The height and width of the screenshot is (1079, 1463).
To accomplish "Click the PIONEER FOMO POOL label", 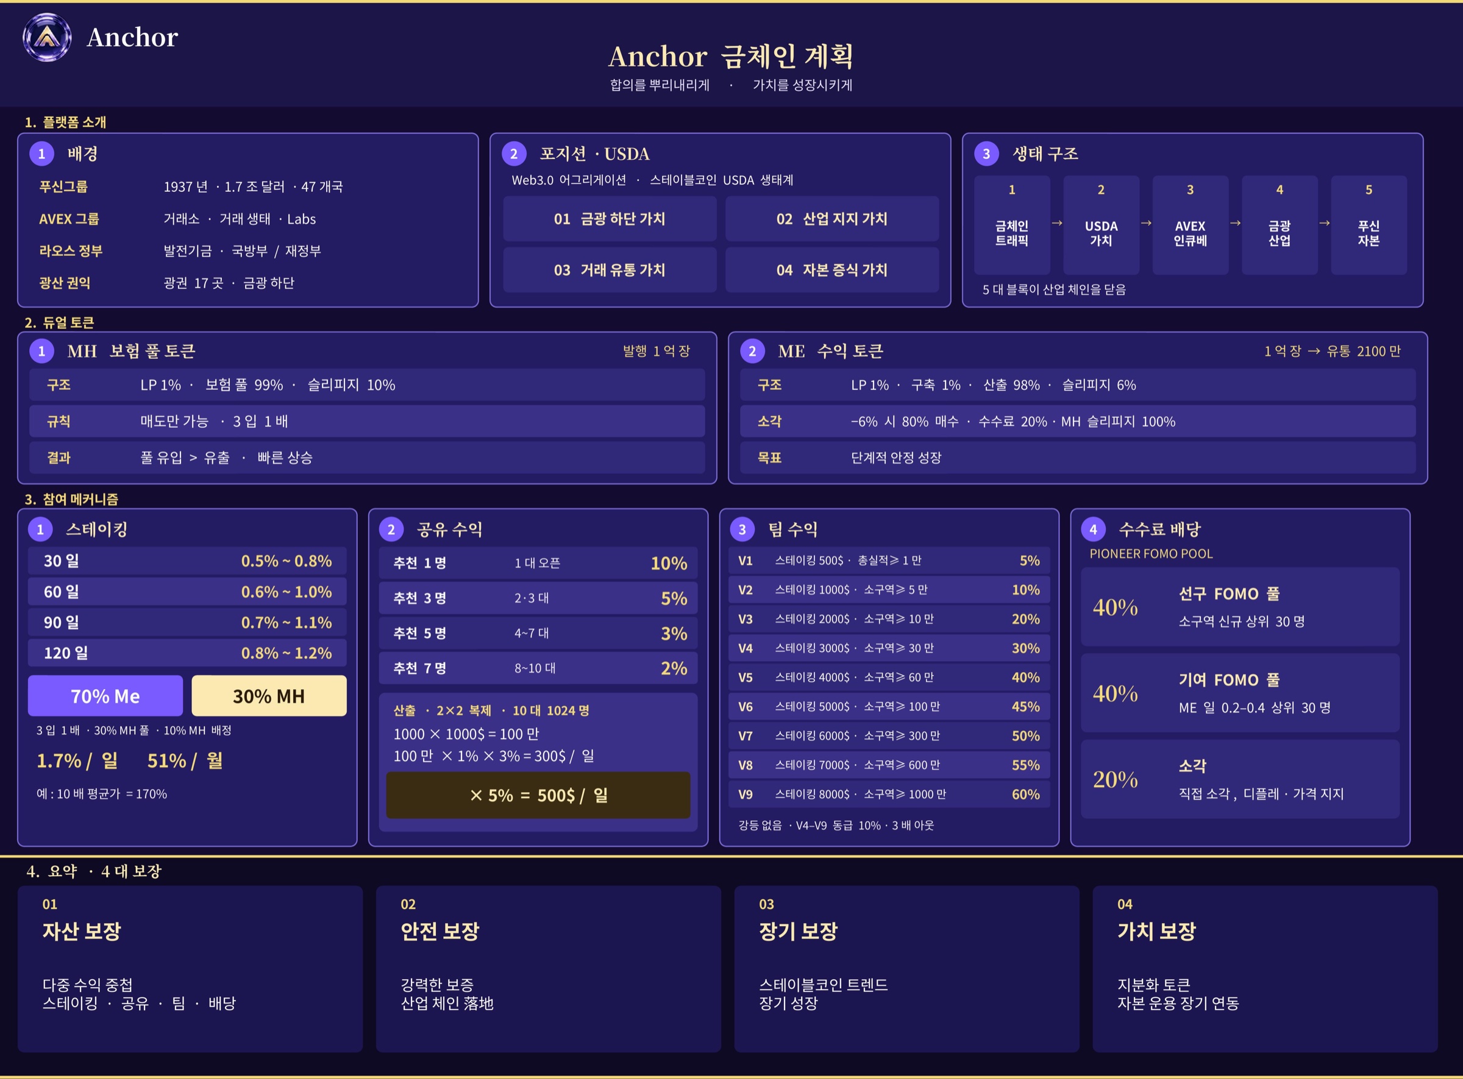I will click(x=1151, y=554).
